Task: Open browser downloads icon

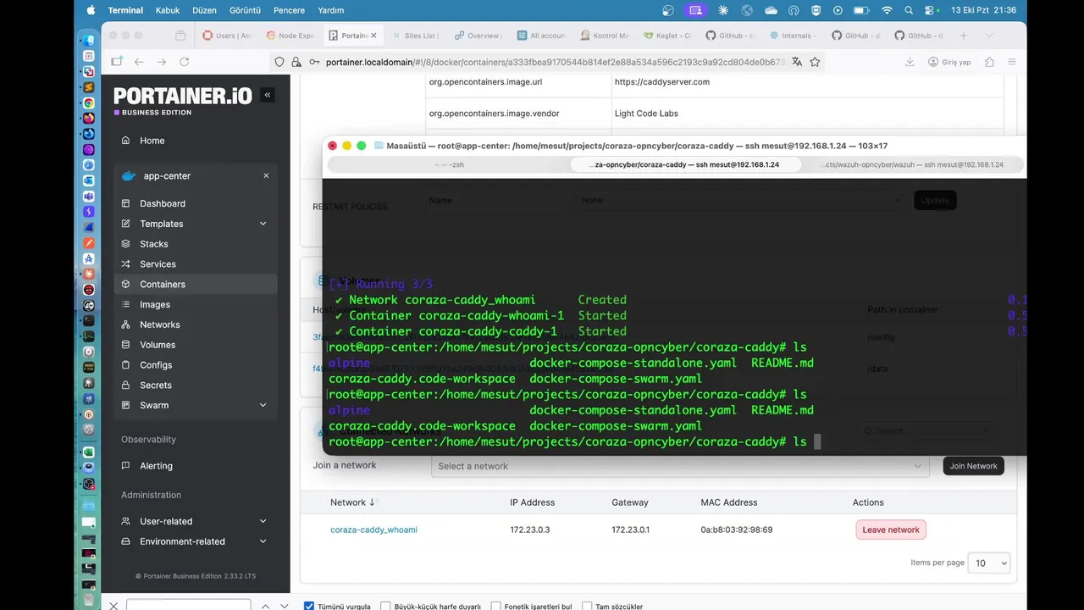Action: (910, 62)
